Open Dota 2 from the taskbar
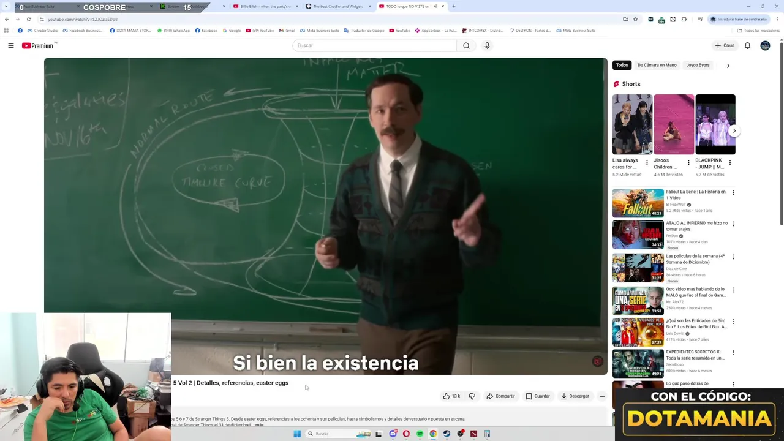This screenshot has height=441, width=784. (473, 434)
